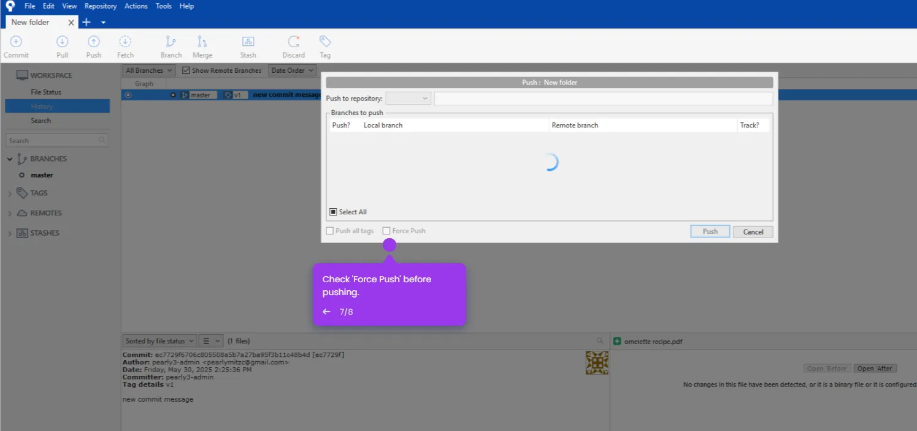The image size is (917, 431).
Task: Open the tab list dropdown arrow
Action: point(103,23)
